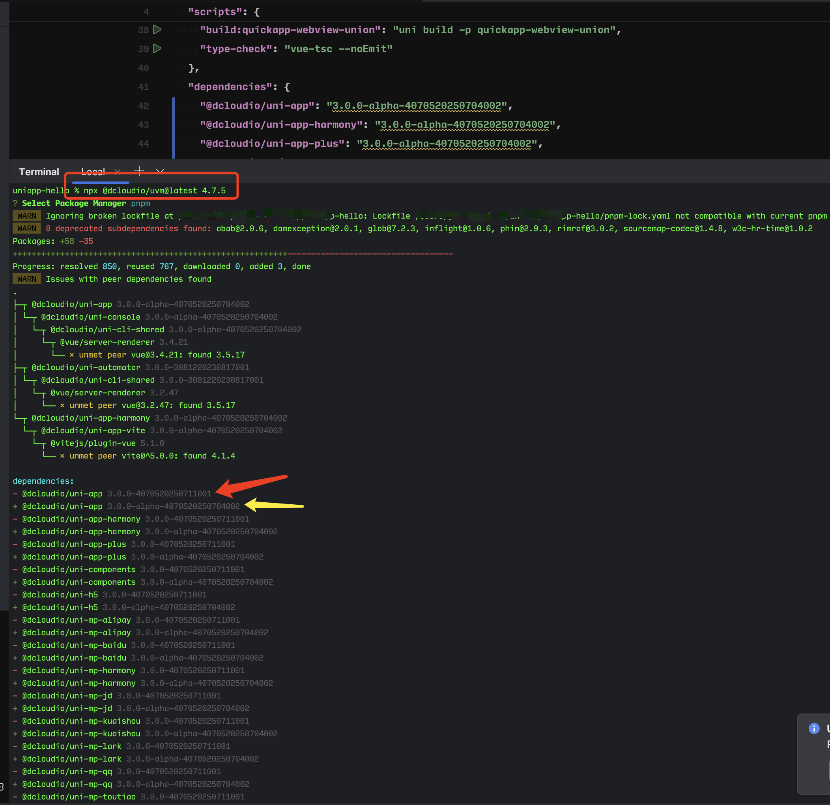Click the "Packages: +58 -35" line
Image resolution: width=830 pixels, height=805 pixels.
(x=53, y=241)
